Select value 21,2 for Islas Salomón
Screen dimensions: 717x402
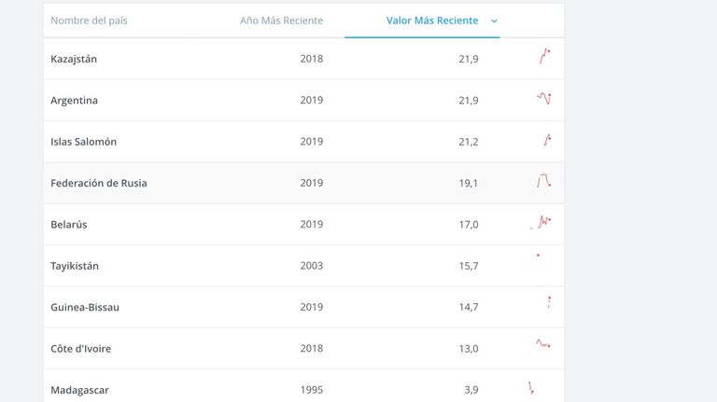pos(469,142)
